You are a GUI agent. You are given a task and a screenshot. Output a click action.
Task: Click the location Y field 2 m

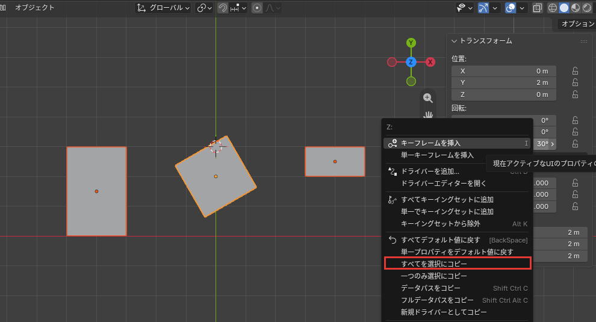[x=504, y=82]
